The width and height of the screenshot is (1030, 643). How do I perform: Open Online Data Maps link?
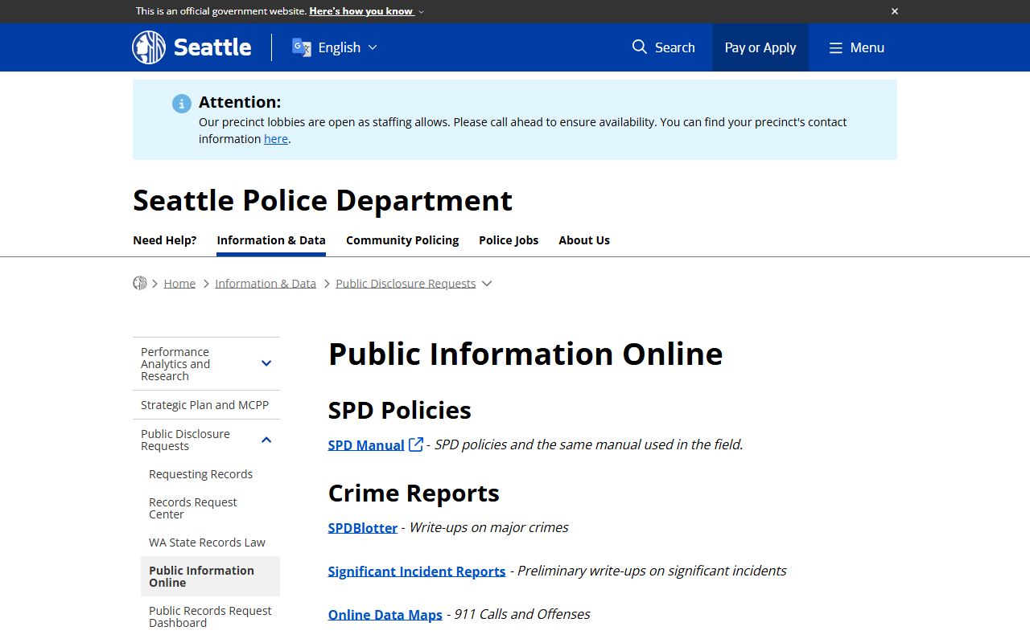pos(385,615)
